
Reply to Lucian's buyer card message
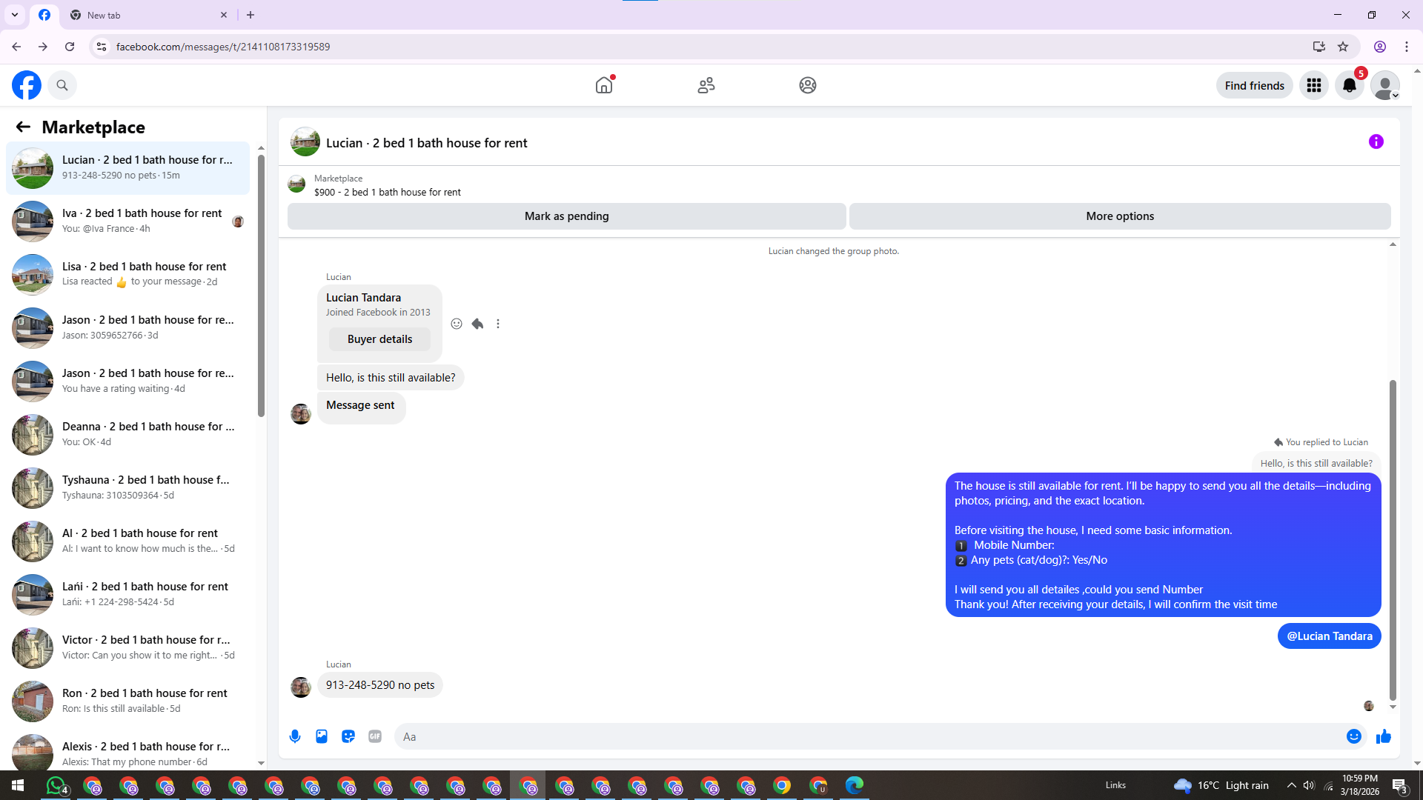(477, 324)
